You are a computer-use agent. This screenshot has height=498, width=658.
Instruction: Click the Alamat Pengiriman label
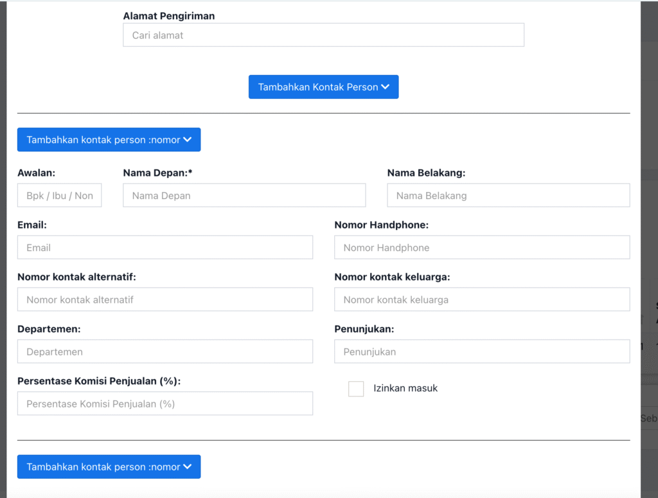tap(169, 16)
